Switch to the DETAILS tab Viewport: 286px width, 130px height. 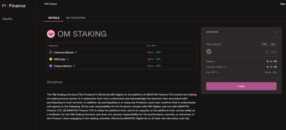point(54,18)
